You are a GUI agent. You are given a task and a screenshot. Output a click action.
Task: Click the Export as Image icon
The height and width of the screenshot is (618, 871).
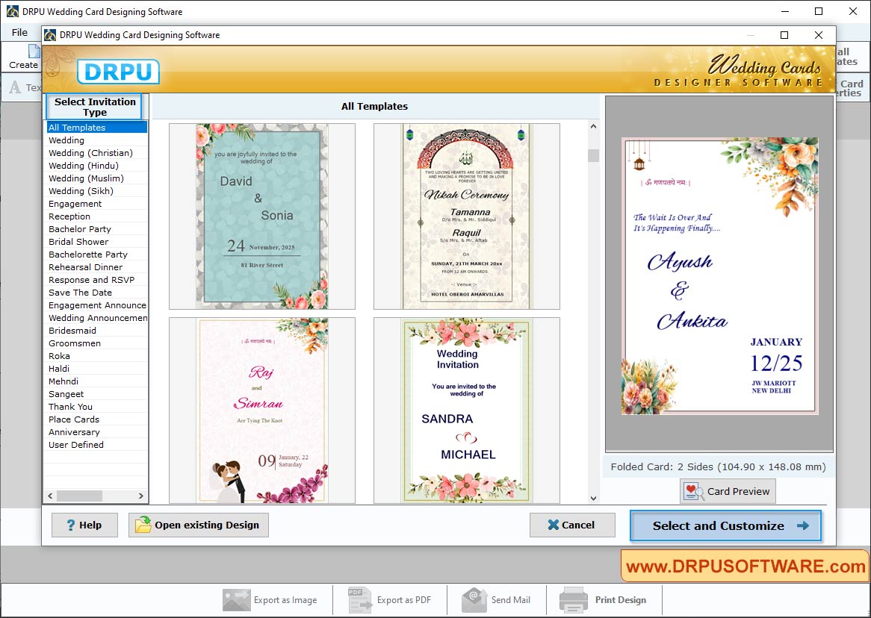click(x=236, y=599)
